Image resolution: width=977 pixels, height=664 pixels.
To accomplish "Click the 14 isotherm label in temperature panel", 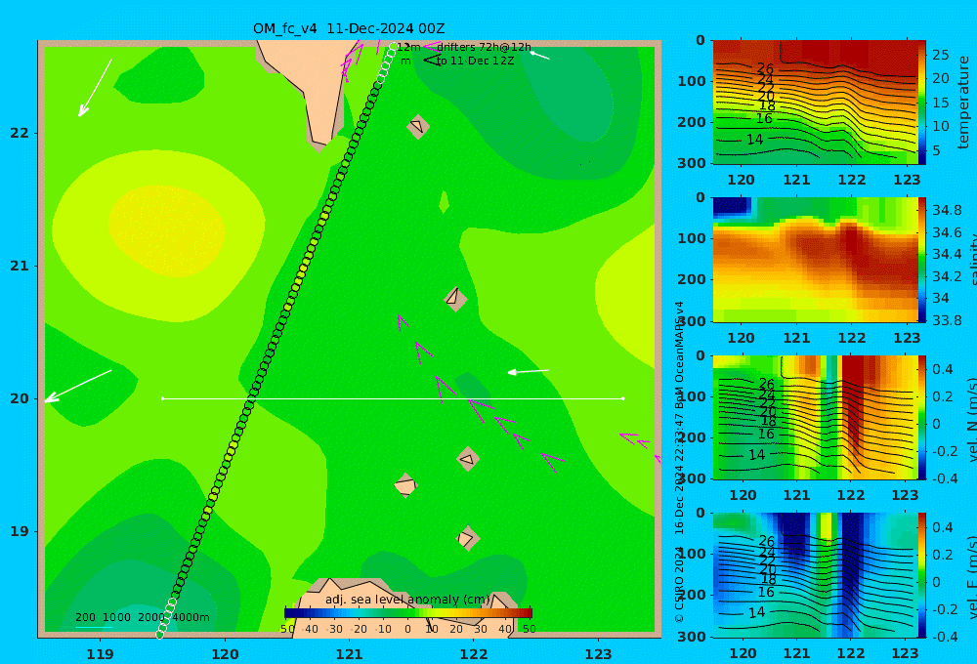I will click(x=754, y=140).
